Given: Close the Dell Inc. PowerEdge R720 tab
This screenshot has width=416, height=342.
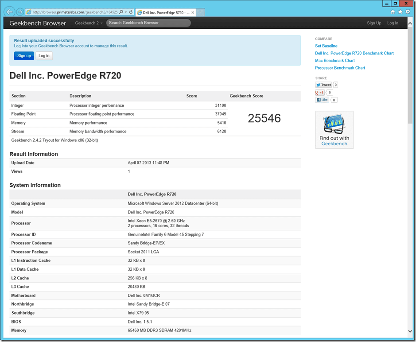Looking at the screenshot, I should tap(193, 12).
